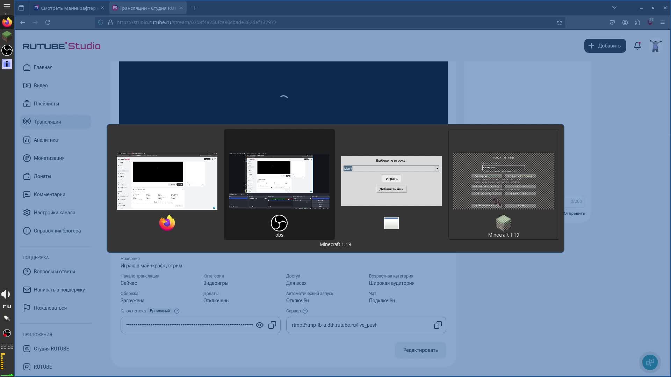Viewport: 671px width, 377px height.
Task: Switch to Смотреть Майнкрафтер browser tab
Action: [x=66, y=8]
